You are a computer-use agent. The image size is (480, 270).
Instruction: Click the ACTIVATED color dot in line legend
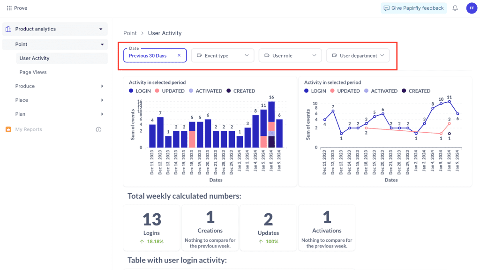[x=367, y=91]
